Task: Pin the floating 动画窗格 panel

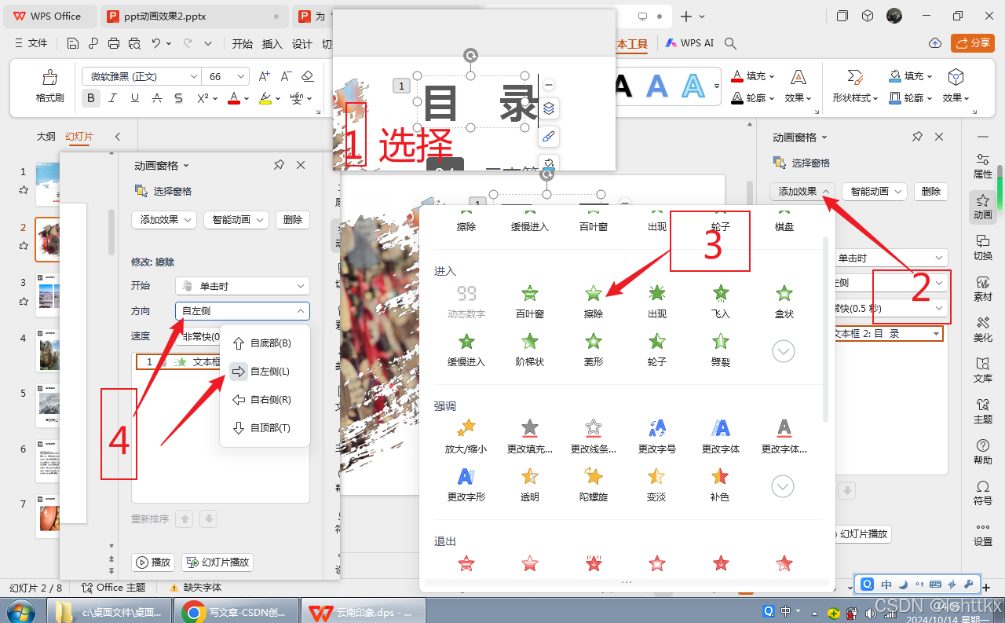Action: (x=279, y=165)
